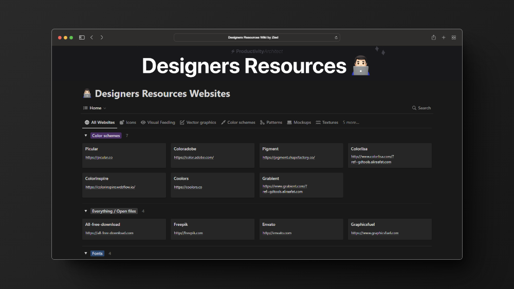Image resolution: width=514 pixels, height=289 pixels.
Task: Open the Vector graphics tab
Action: (198, 122)
